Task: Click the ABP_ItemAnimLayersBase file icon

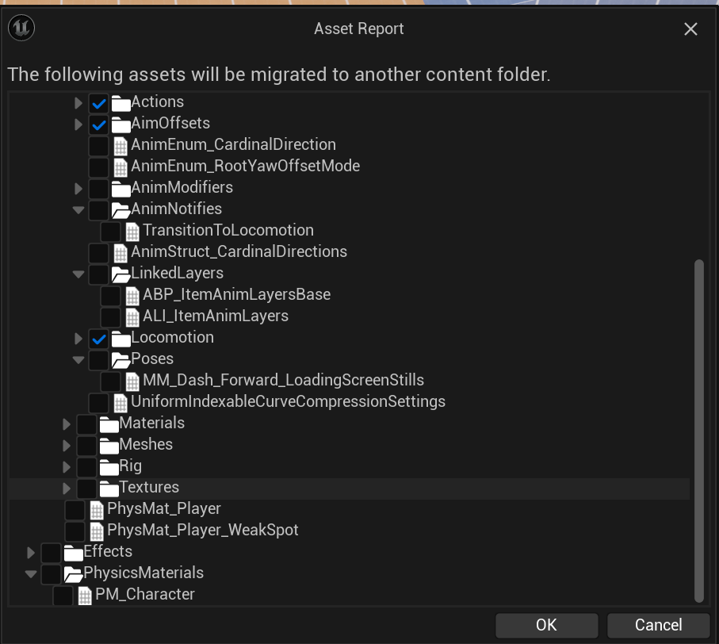Action: pyautogui.click(x=132, y=296)
